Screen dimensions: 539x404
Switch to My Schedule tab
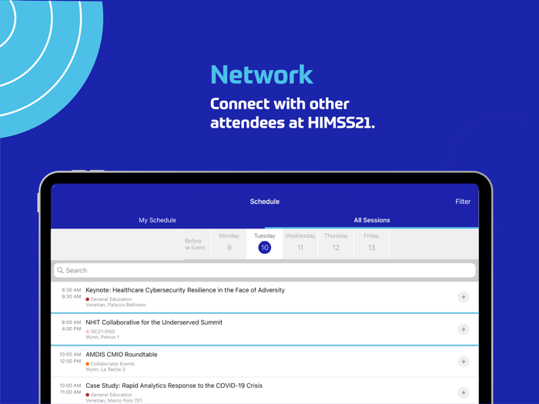(x=157, y=220)
